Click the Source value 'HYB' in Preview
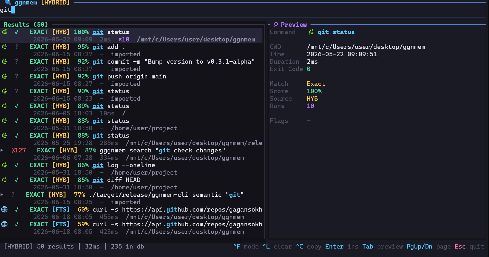The image size is (489, 257). (312, 99)
